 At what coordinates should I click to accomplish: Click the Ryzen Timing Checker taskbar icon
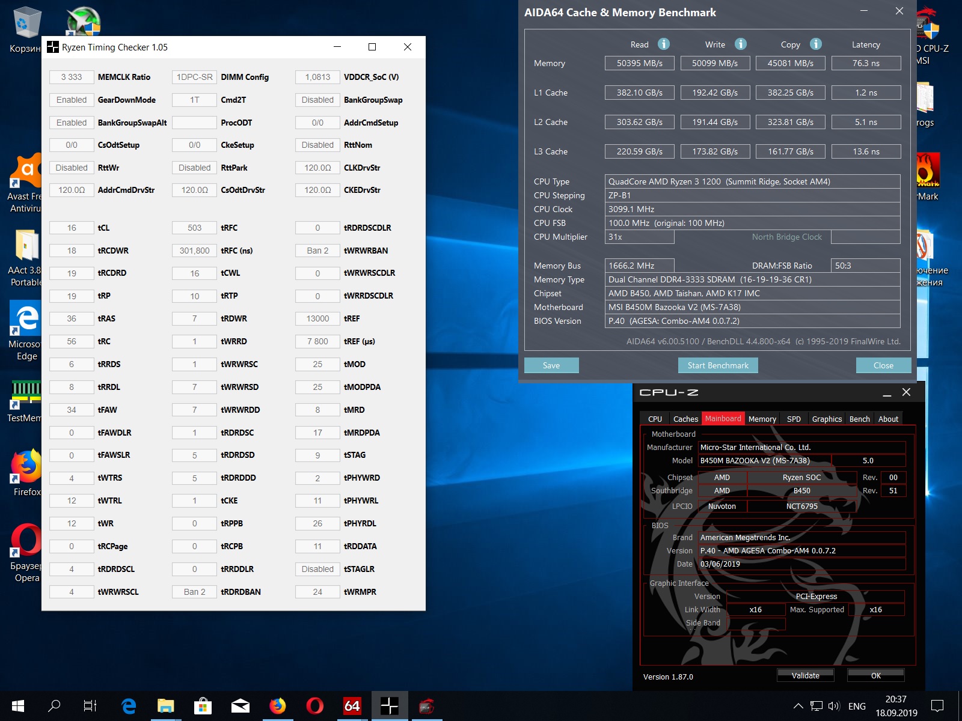tap(389, 706)
